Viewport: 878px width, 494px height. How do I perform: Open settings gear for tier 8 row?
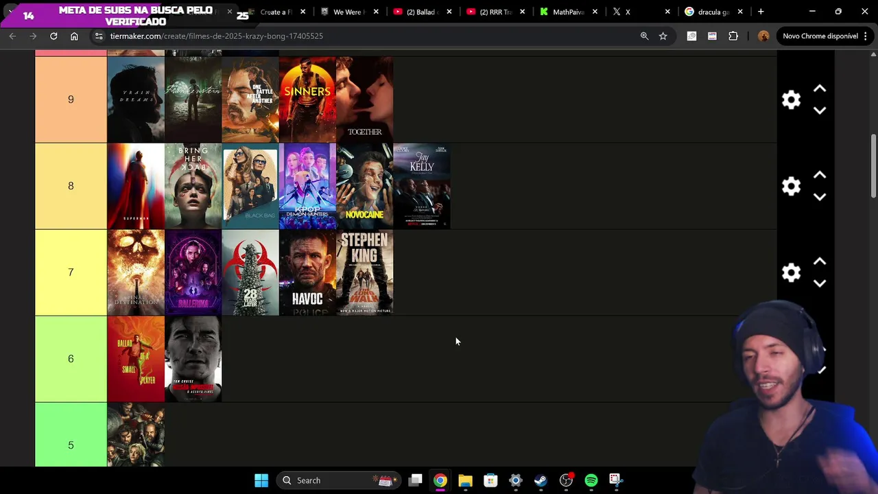(791, 187)
